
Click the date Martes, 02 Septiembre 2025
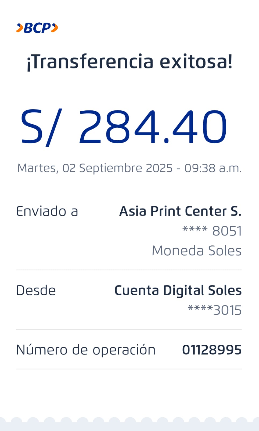(95, 168)
